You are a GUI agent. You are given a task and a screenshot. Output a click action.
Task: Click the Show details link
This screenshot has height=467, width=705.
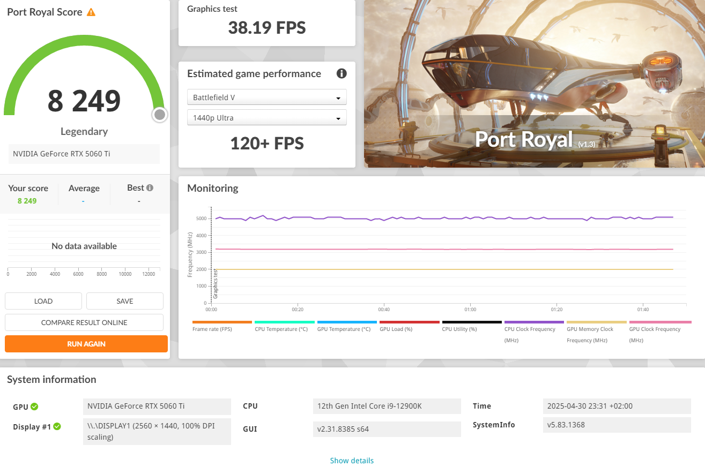pos(352,461)
